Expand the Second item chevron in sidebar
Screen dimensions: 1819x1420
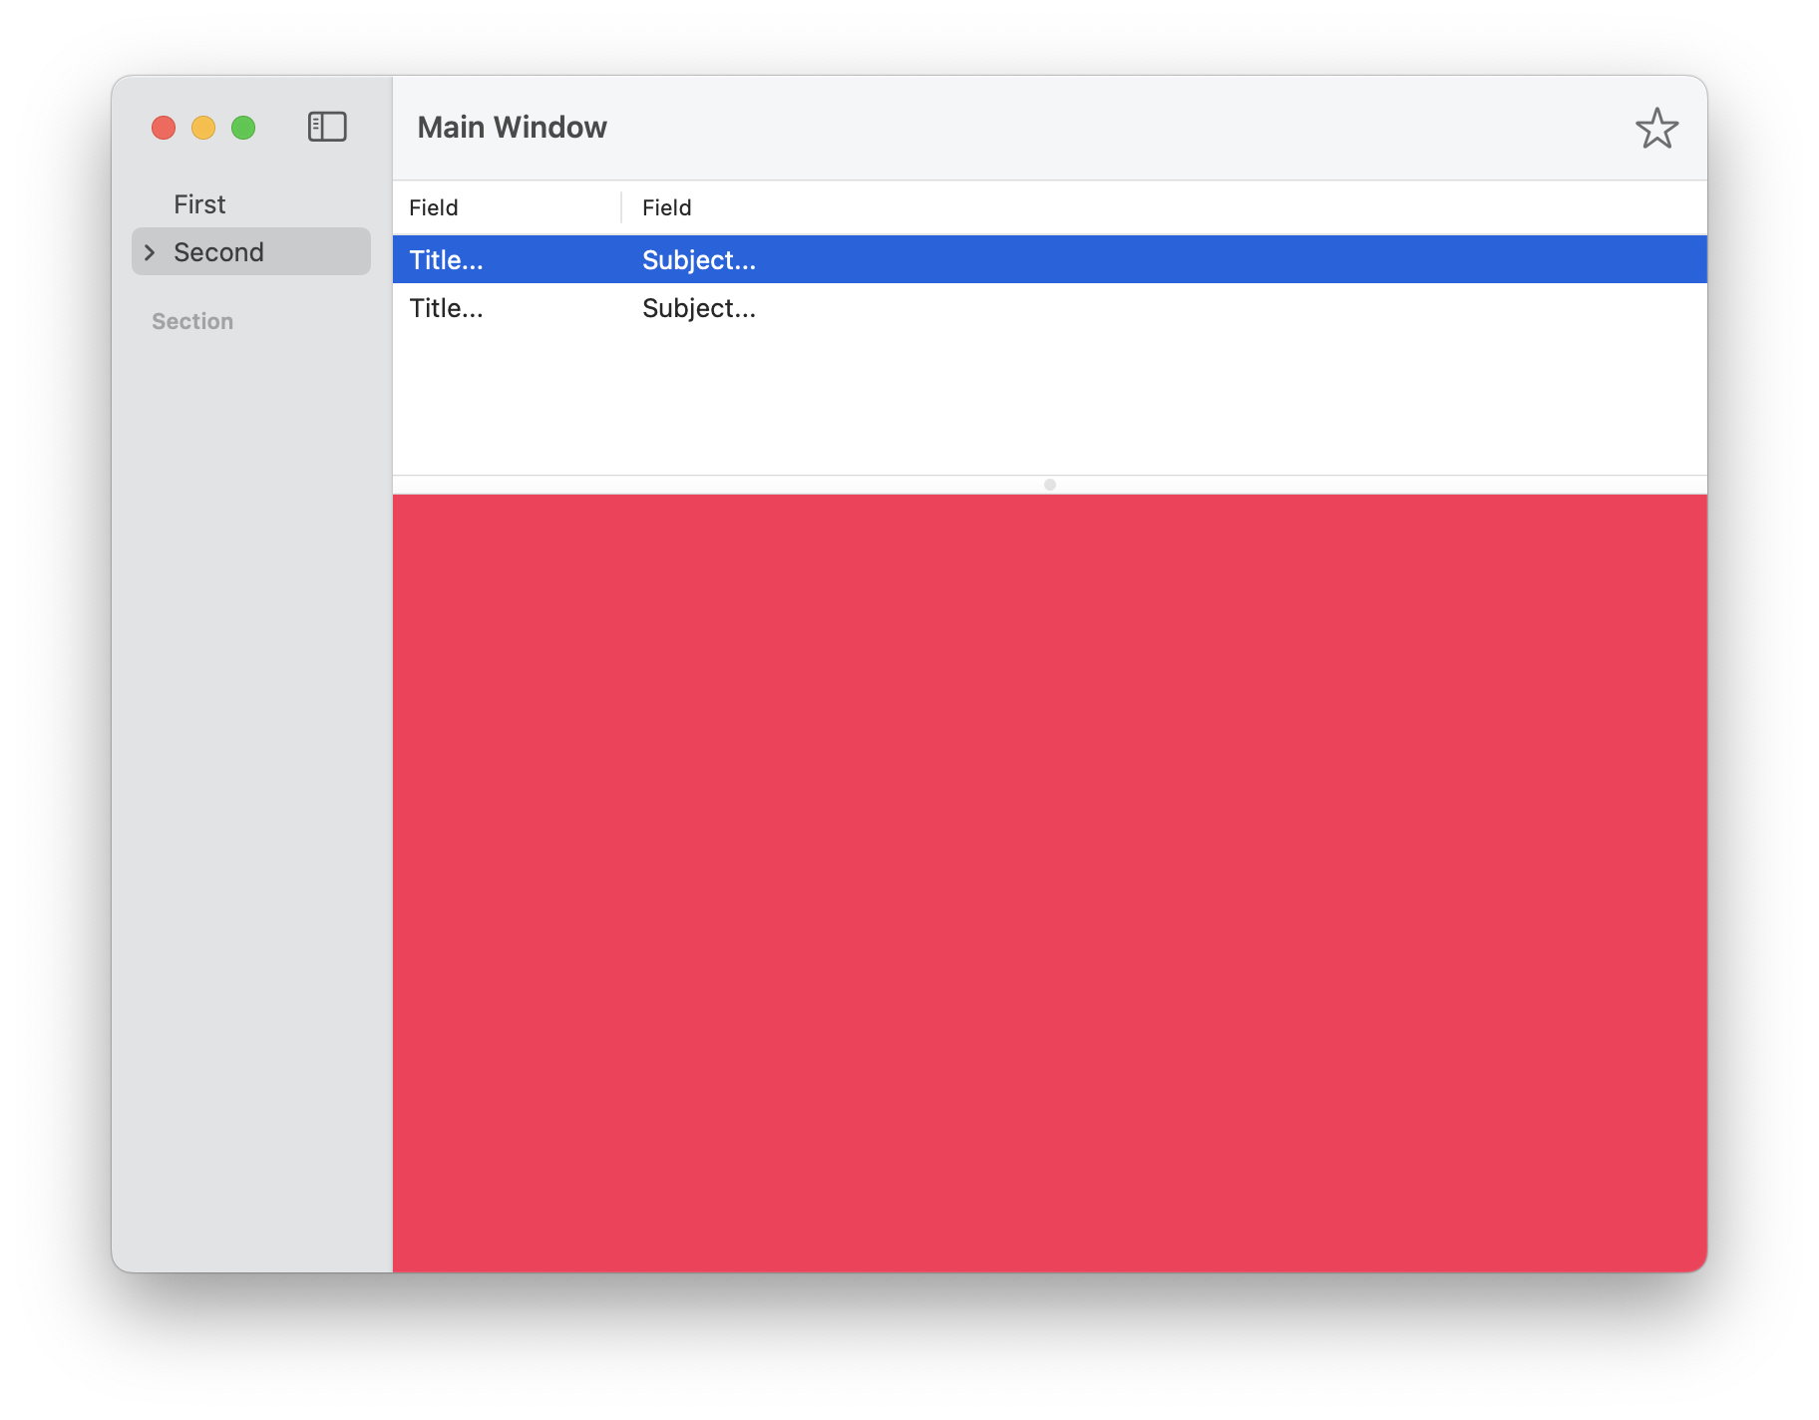(x=150, y=252)
